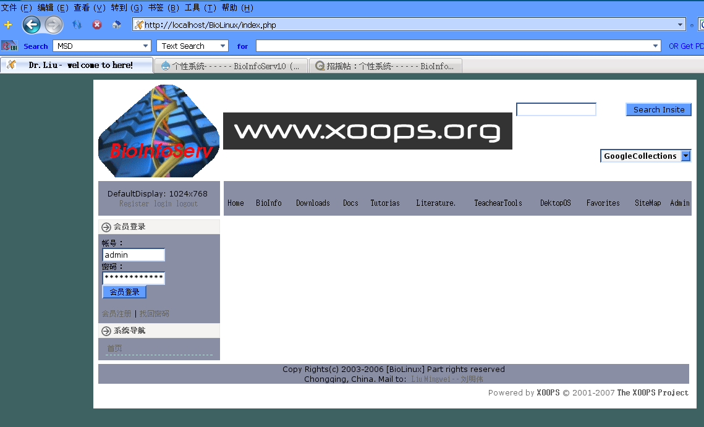
Task: Switch to the 'Dr. Liu - welcome to here!' tab
Action: pos(77,65)
